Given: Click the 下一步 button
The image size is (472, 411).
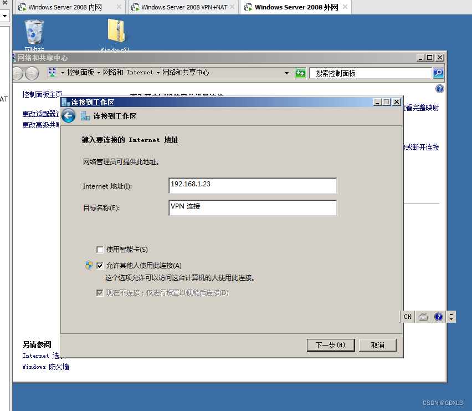Looking at the screenshot, I should pos(331,345).
